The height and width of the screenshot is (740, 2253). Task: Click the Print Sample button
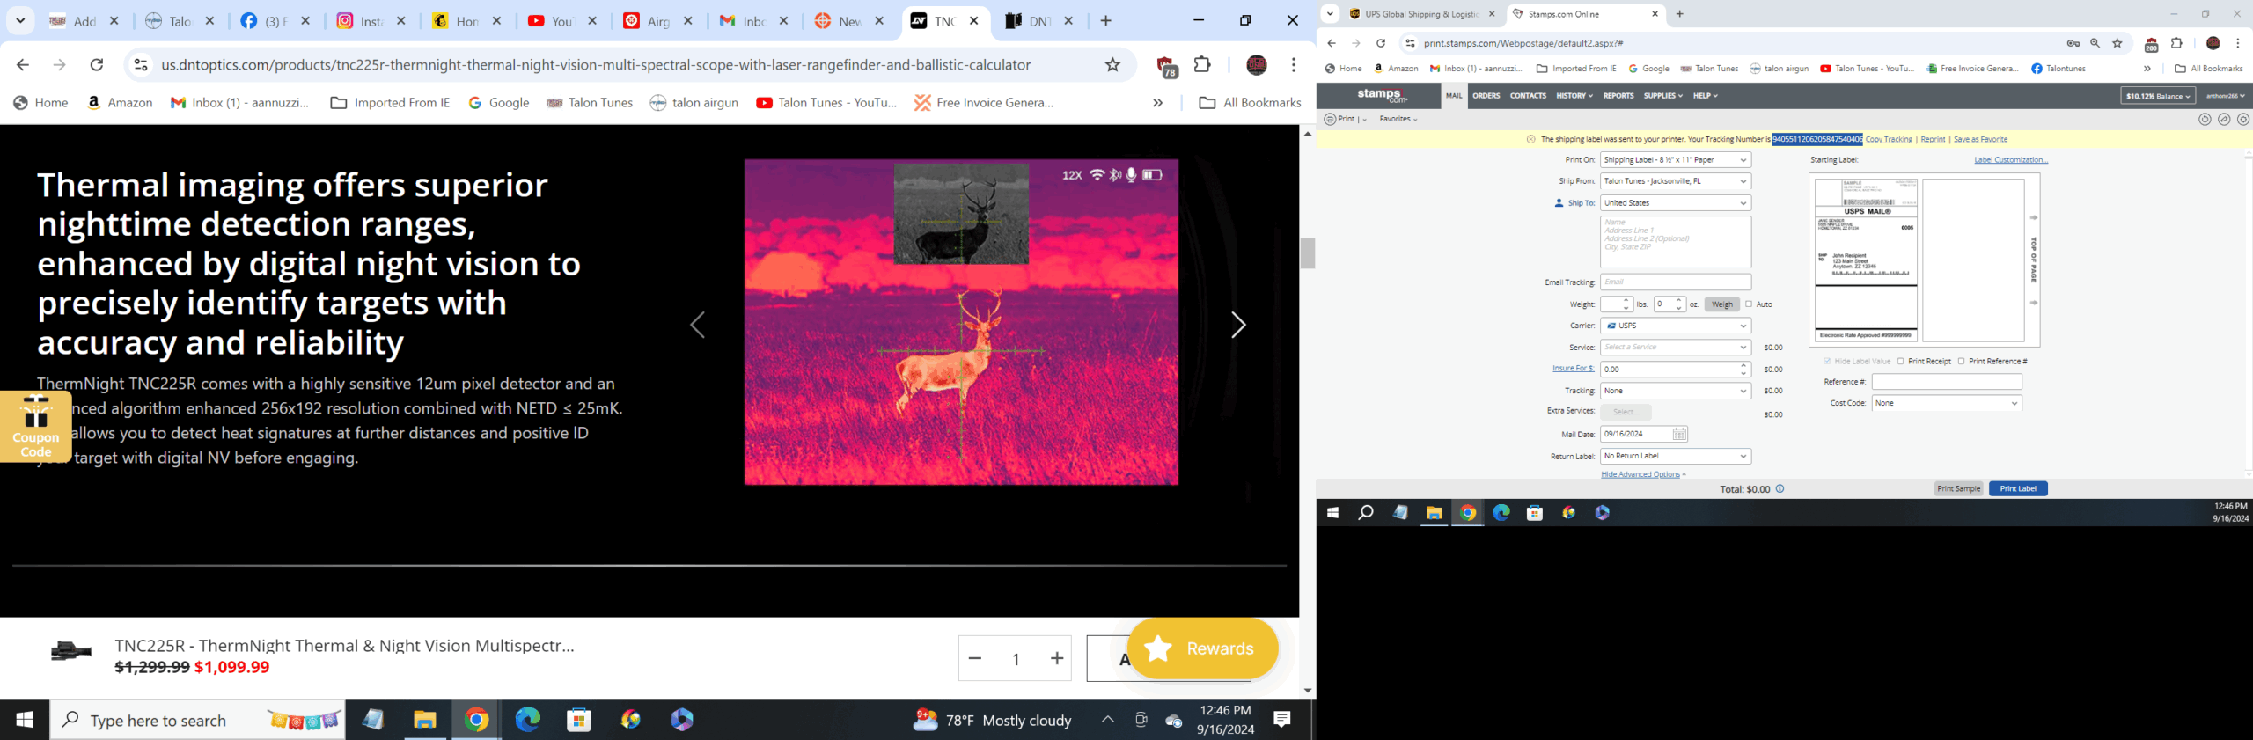(x=1959, y=489)
